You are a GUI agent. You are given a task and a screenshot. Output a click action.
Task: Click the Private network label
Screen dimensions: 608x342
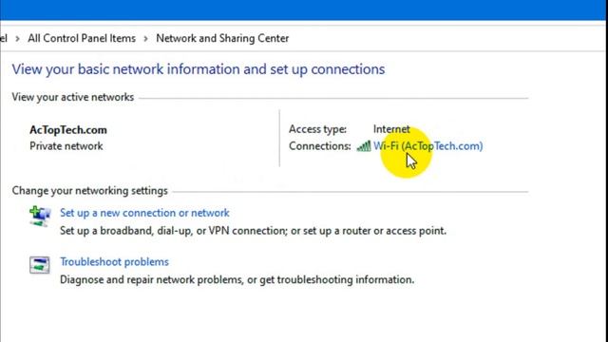[x=66, y=146]
